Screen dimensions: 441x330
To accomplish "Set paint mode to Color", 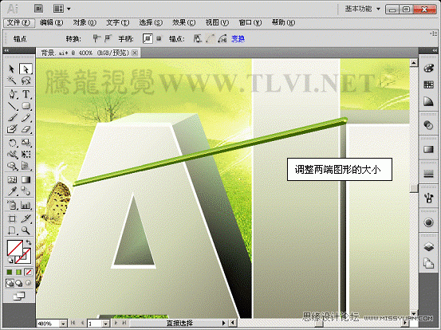I will click(x=10, y=272).
